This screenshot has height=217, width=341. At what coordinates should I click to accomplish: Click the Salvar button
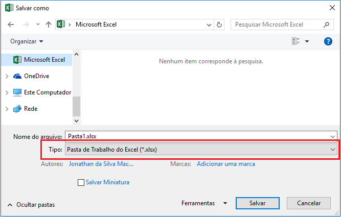point(258,203)
